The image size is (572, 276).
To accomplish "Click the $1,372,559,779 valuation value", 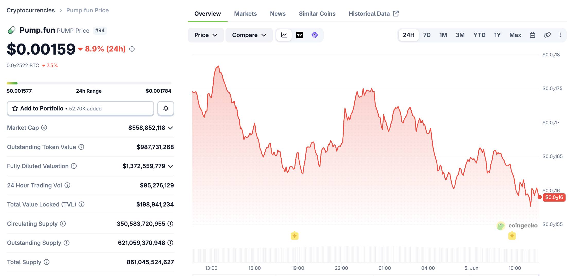I will tap(144, 166).
